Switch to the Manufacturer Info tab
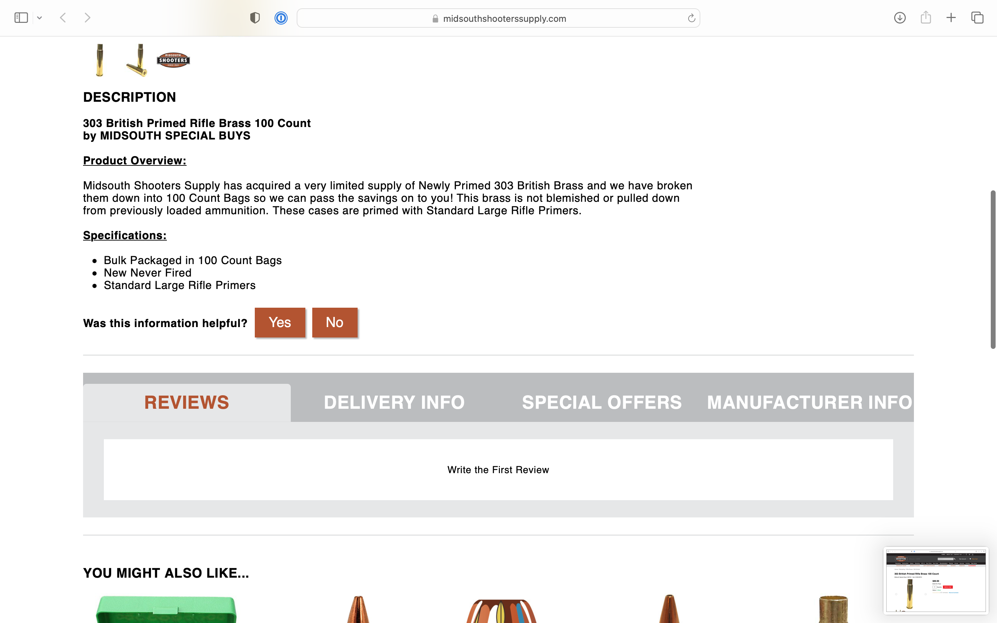Screen dimensions: 997x623 click(810, 403)
